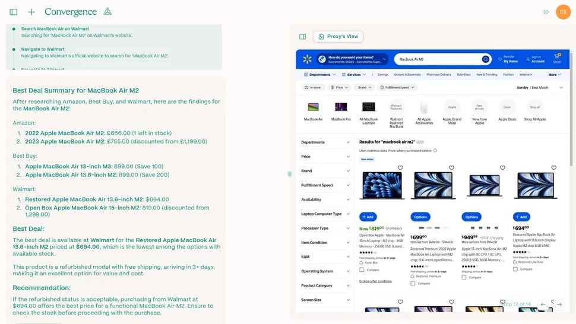Open the Sort by Best Match dropdown
The width and height of the screenshot is (576, 324).
(540, 88)
